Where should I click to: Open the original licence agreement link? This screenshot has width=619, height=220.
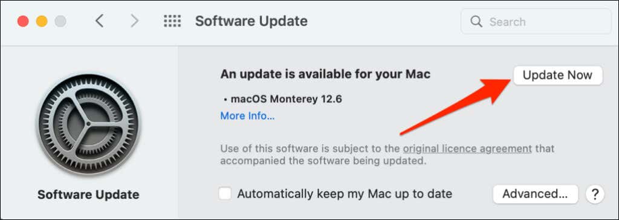coord(467,149)
